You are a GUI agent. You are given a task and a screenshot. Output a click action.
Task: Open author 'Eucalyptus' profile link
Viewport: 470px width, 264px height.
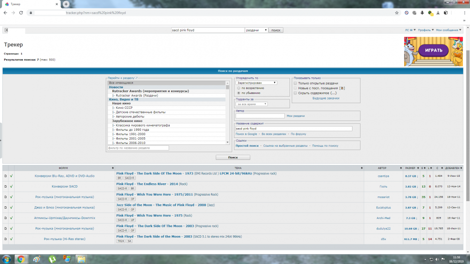point(384,207)
